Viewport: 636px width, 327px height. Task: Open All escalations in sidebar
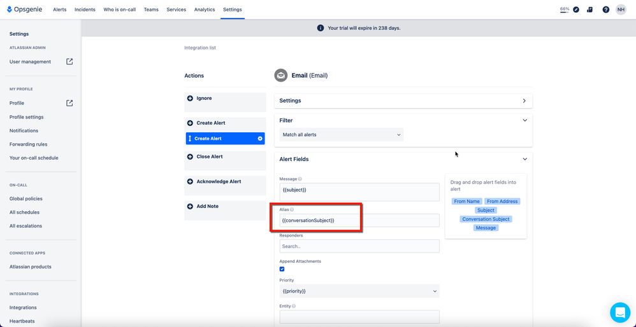pos(25,226)
